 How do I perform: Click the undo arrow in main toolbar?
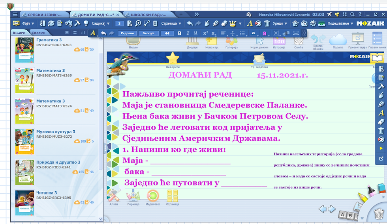click(x=189, y=23)
